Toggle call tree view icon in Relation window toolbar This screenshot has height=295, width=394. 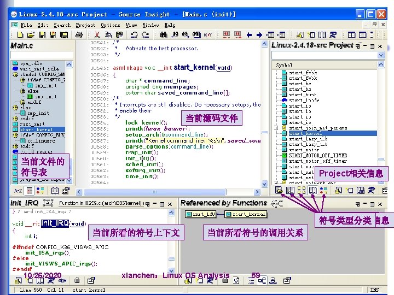point(262,281)
